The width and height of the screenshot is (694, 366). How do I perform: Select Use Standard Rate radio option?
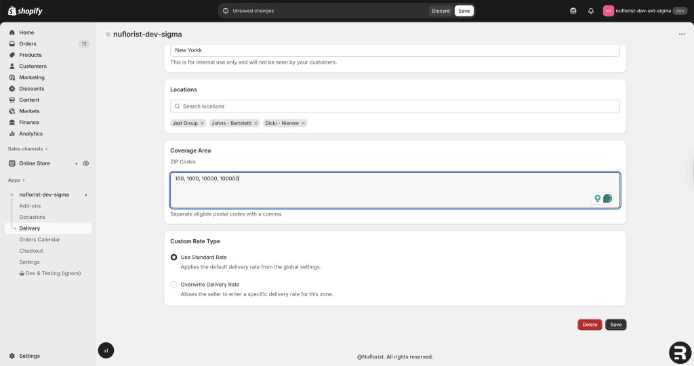174,258
